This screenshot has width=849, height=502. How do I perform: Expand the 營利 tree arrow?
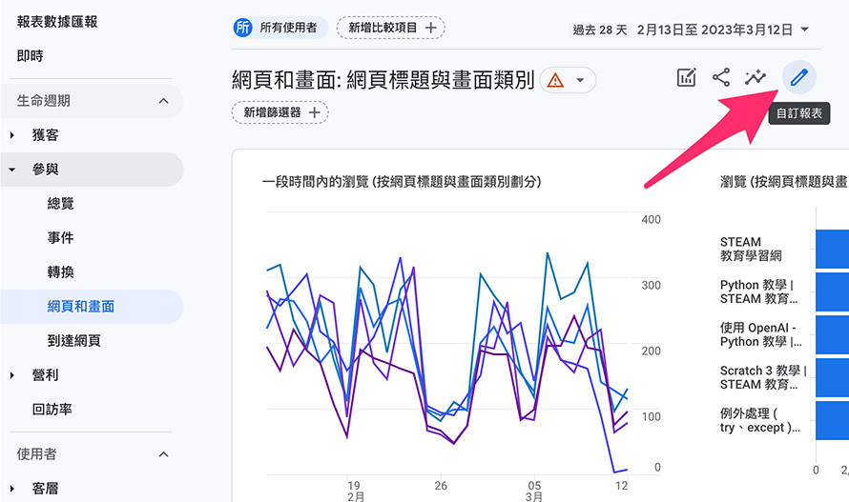(11, 375)
